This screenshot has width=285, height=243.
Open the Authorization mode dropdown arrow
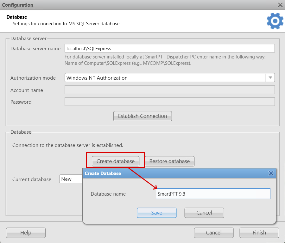pyautogui.click(x=270, y=78)
